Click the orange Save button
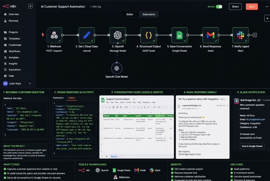Image resolution: width=270 pixels, height=181 pixels. [252, 7]
